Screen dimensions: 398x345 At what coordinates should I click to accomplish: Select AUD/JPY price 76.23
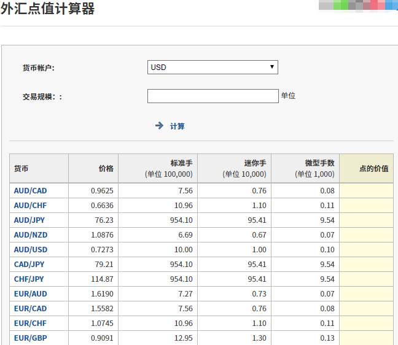[104, 220]
